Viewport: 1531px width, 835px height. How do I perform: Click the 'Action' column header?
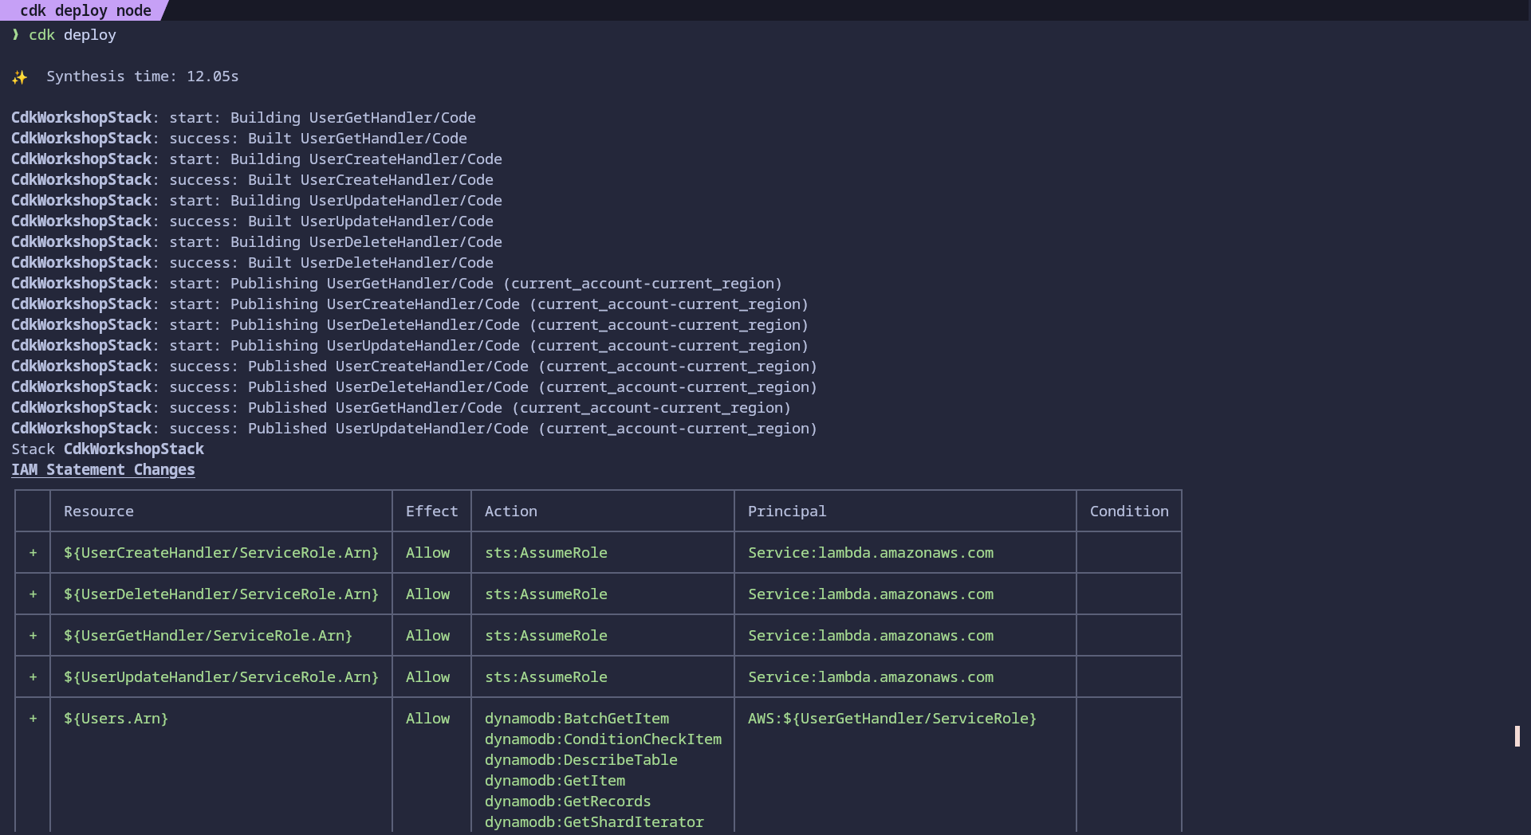[x=511, y=512]
